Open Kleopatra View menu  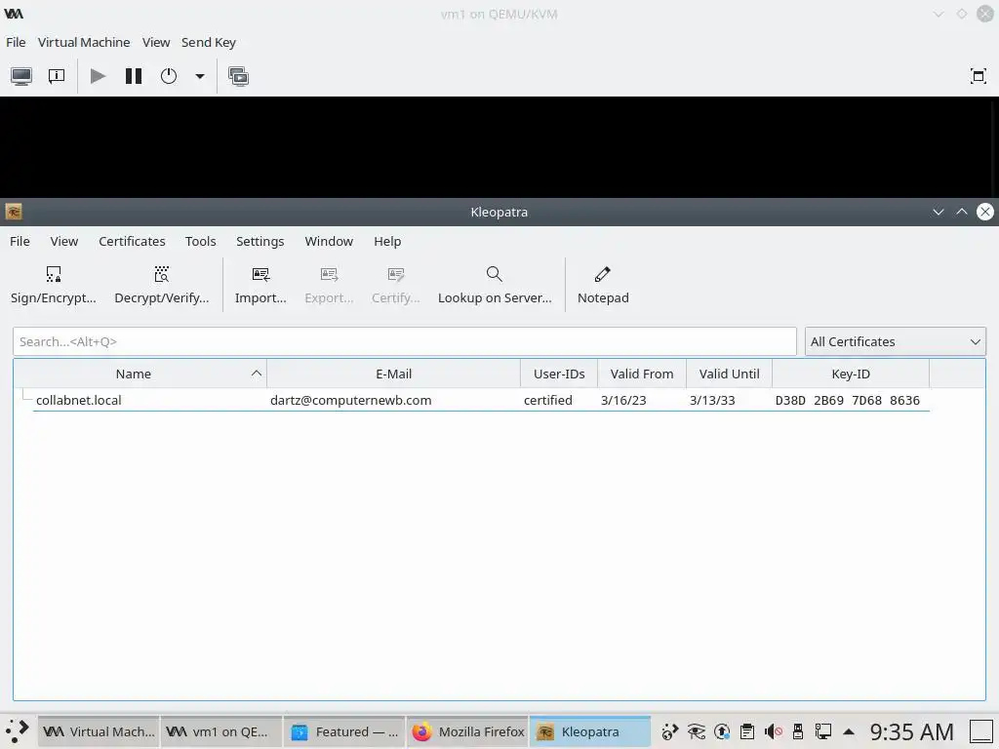(63, 242)
